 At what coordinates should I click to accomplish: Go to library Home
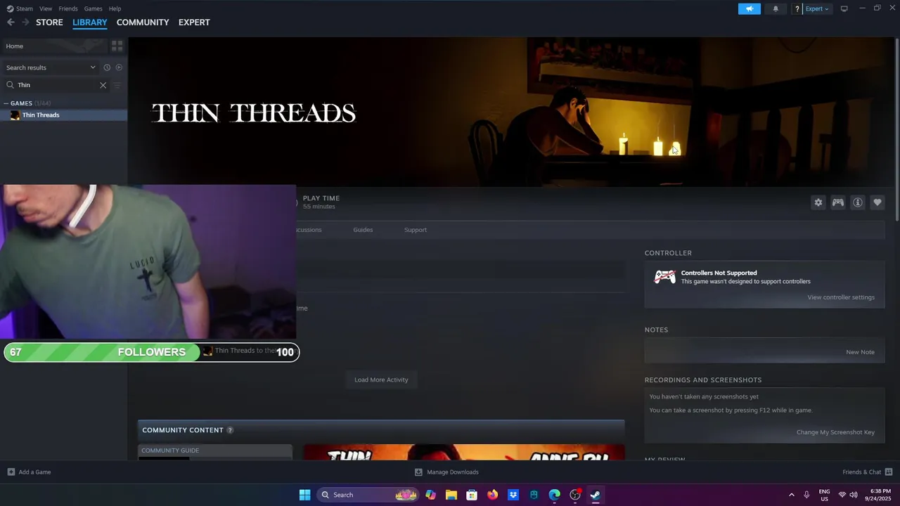pyautogui.click(x=53, y=46)
